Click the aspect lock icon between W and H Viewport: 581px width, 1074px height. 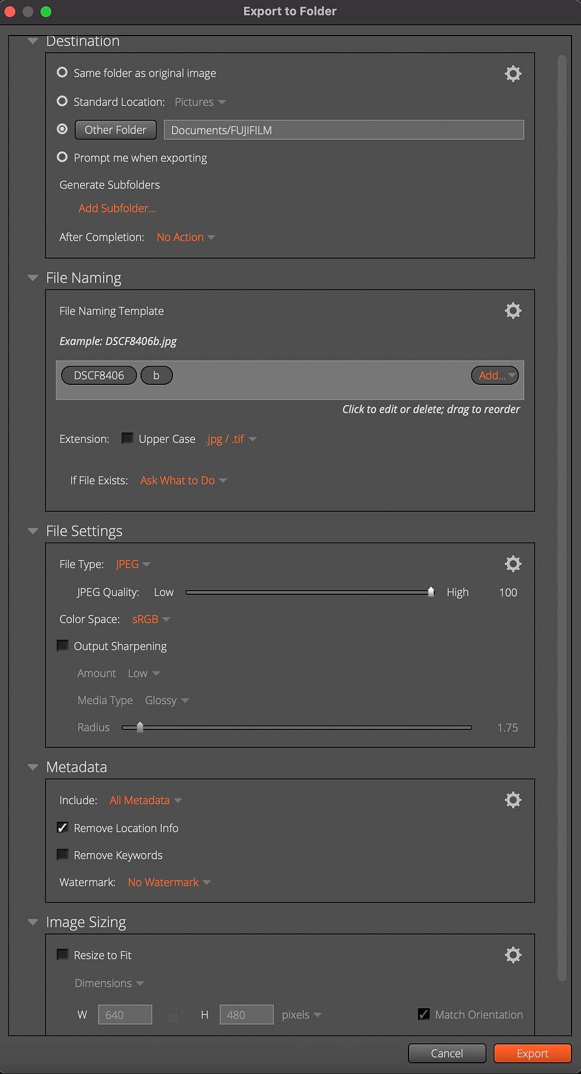click(174, 1015)
